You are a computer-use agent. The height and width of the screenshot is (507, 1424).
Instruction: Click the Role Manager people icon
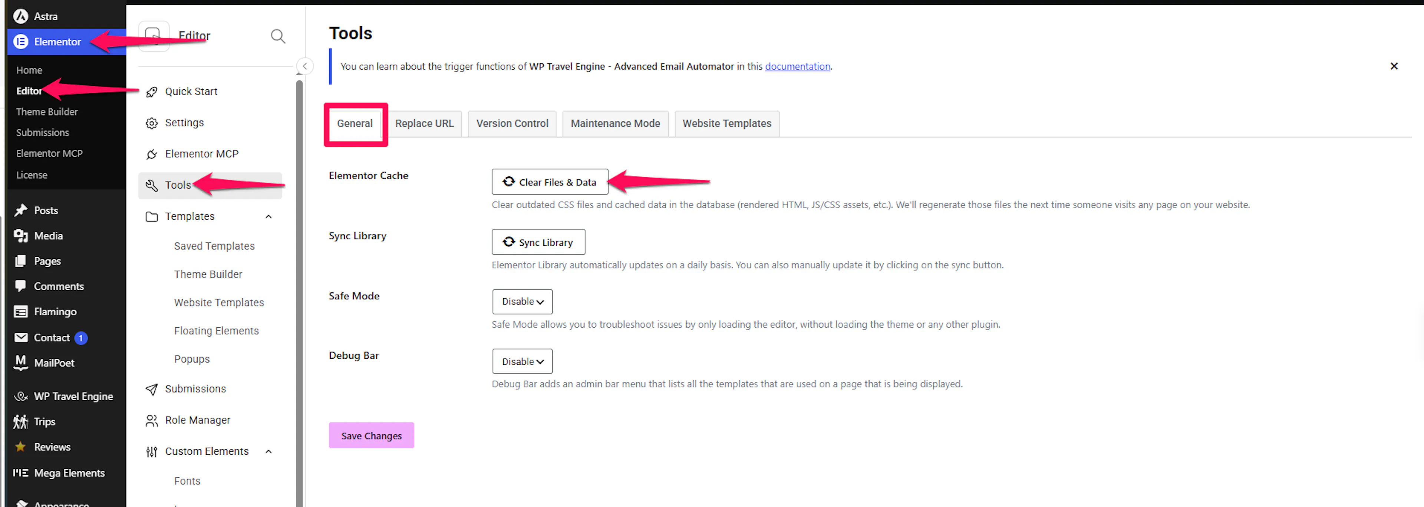[151, 421]
